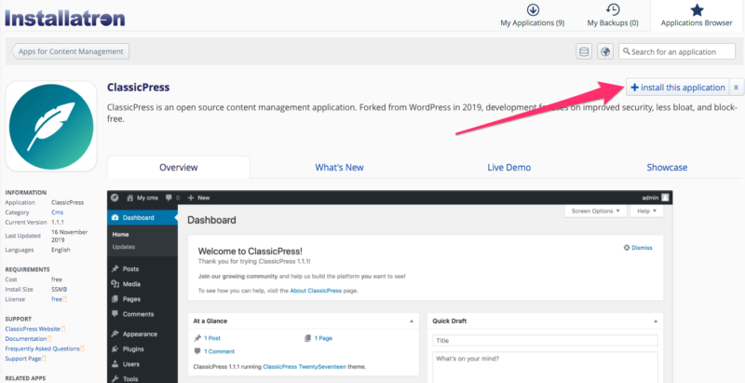Go back to Apps for Content Management
Image resolution: width=745 pixels, height=383 pixels.
point(70,51)
